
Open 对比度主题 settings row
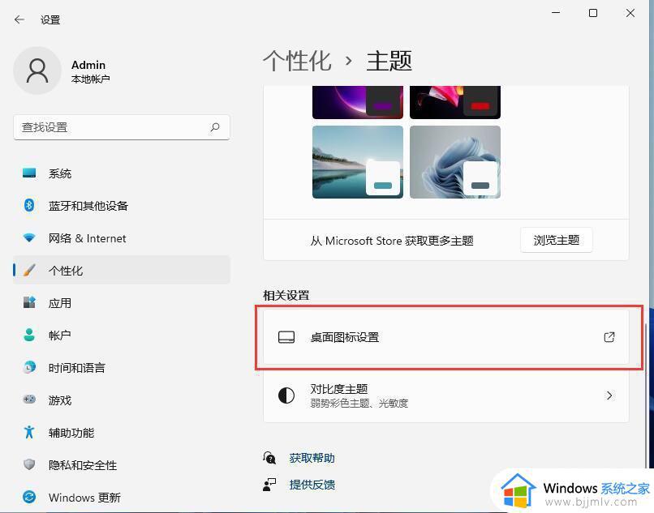coord(445,395)
